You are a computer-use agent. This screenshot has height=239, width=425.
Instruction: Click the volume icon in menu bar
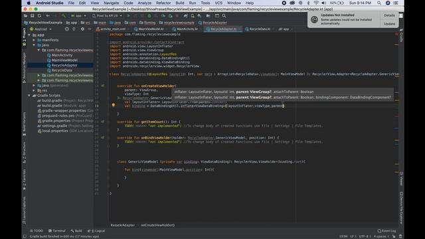pos(323,3)
